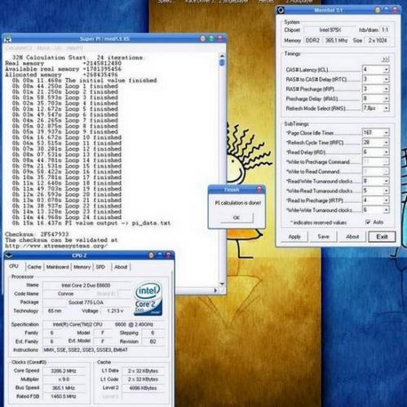Open the RAS# Precharge (tRP) dropdown
The width and height of the screenshot is (407, 407).
[x=386, y=89]
